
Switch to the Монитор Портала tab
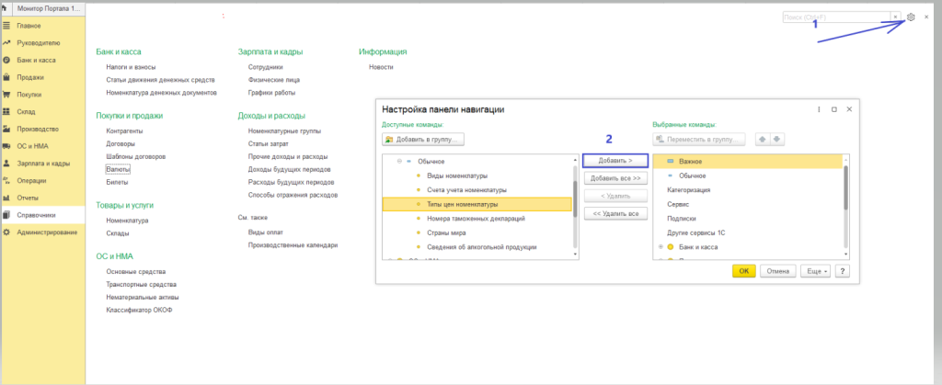point(46,7)
